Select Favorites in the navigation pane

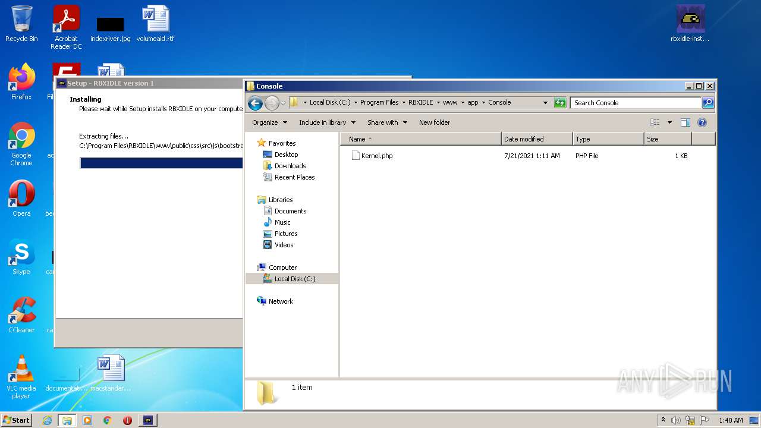tap(282, 143)
